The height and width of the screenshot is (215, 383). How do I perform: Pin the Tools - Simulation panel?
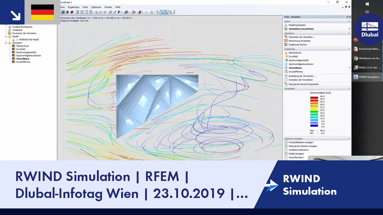click(347, 16)
